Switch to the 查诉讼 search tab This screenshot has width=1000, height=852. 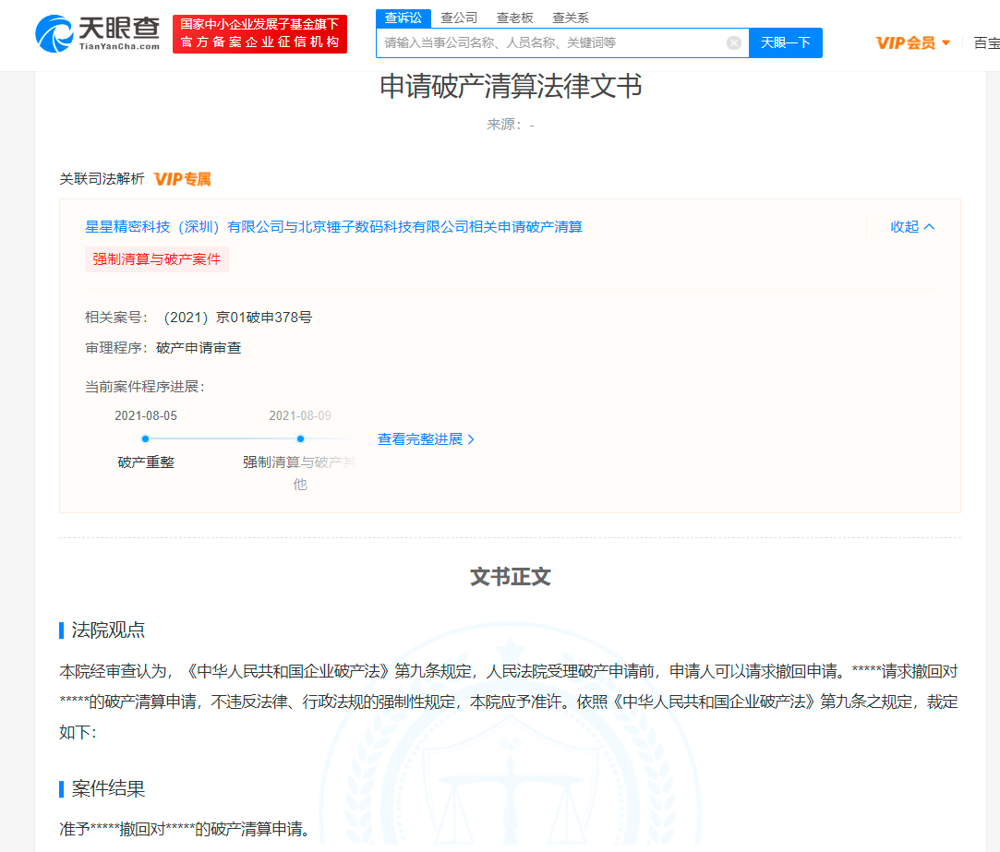[404, 18]
